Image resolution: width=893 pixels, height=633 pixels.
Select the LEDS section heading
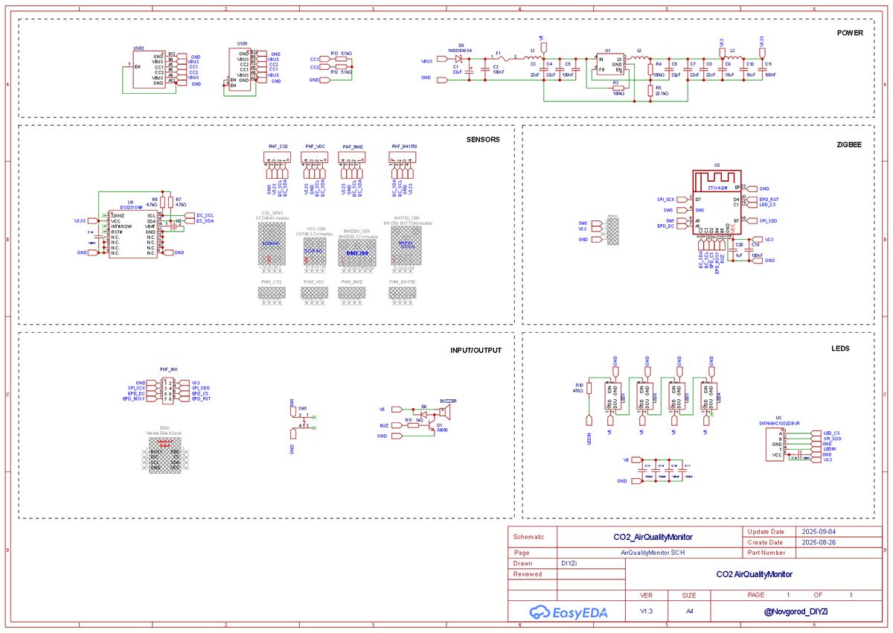pyautogui.click(x=840, y=349)
